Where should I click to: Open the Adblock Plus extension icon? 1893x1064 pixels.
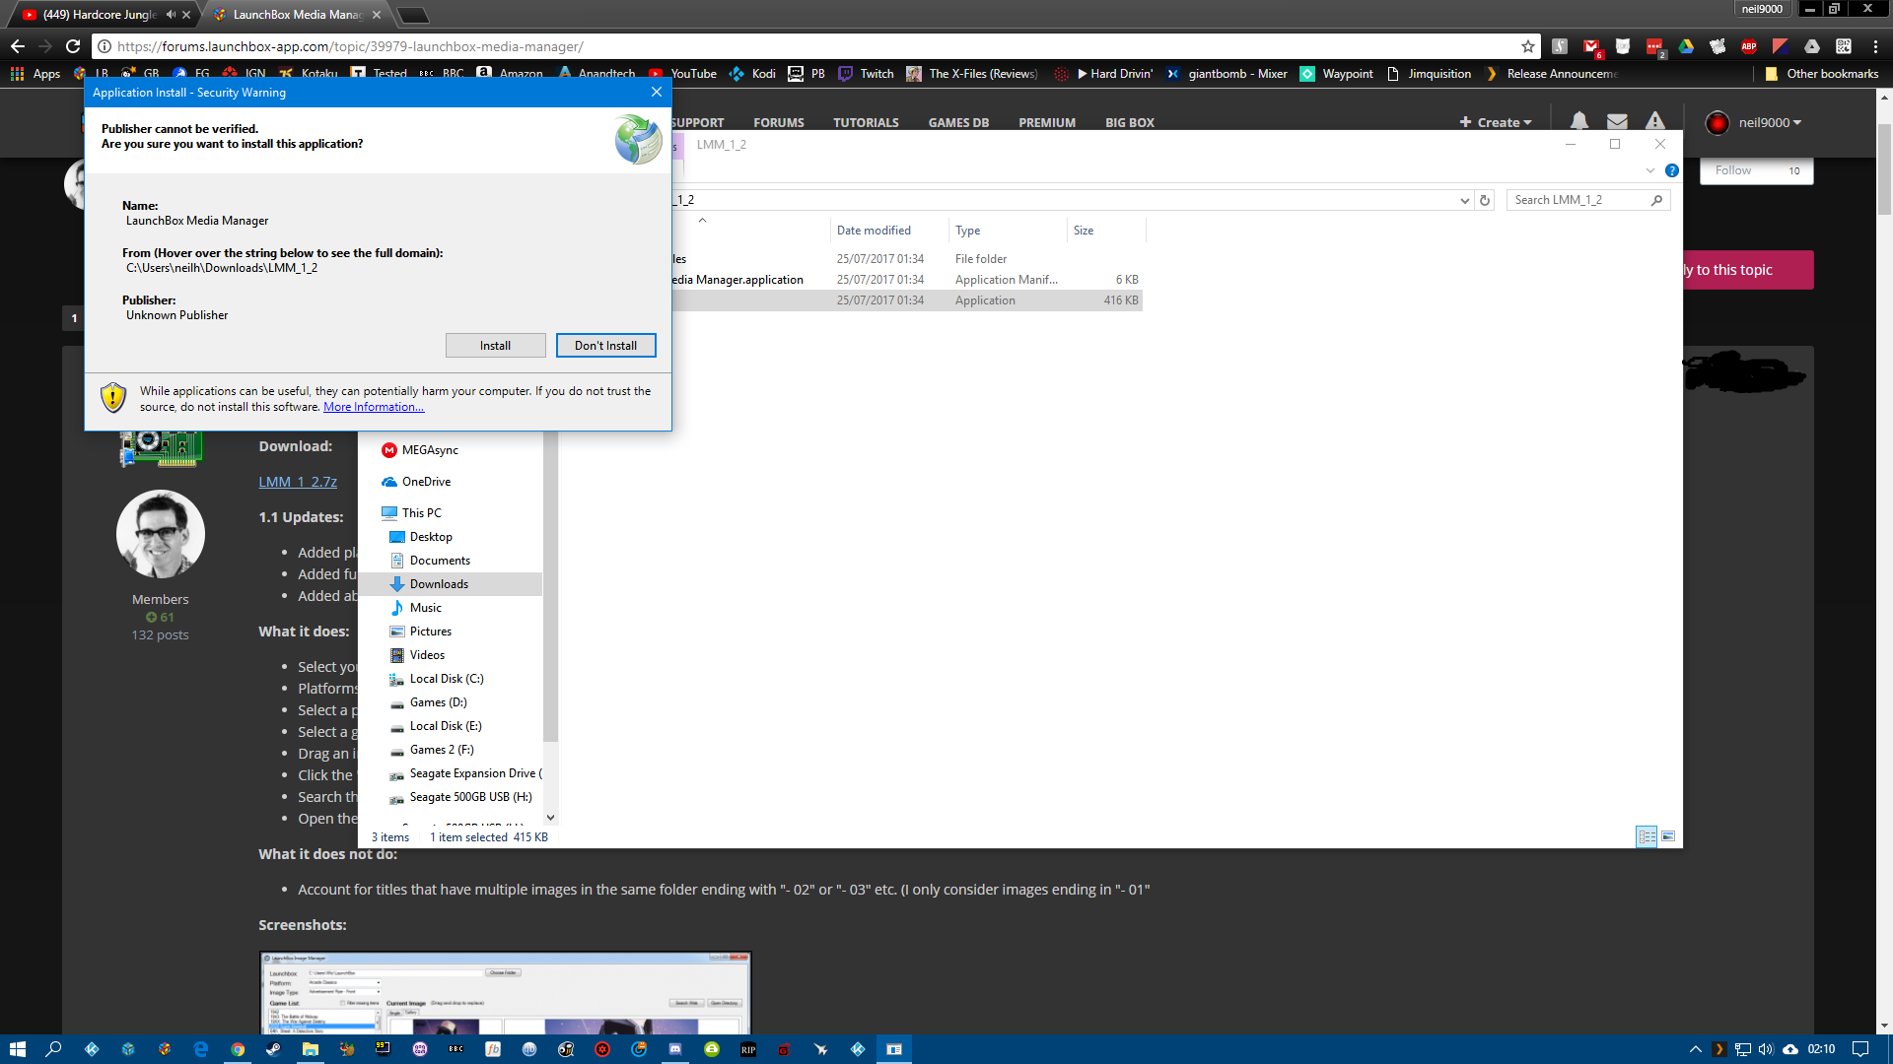coord(1749,46)
